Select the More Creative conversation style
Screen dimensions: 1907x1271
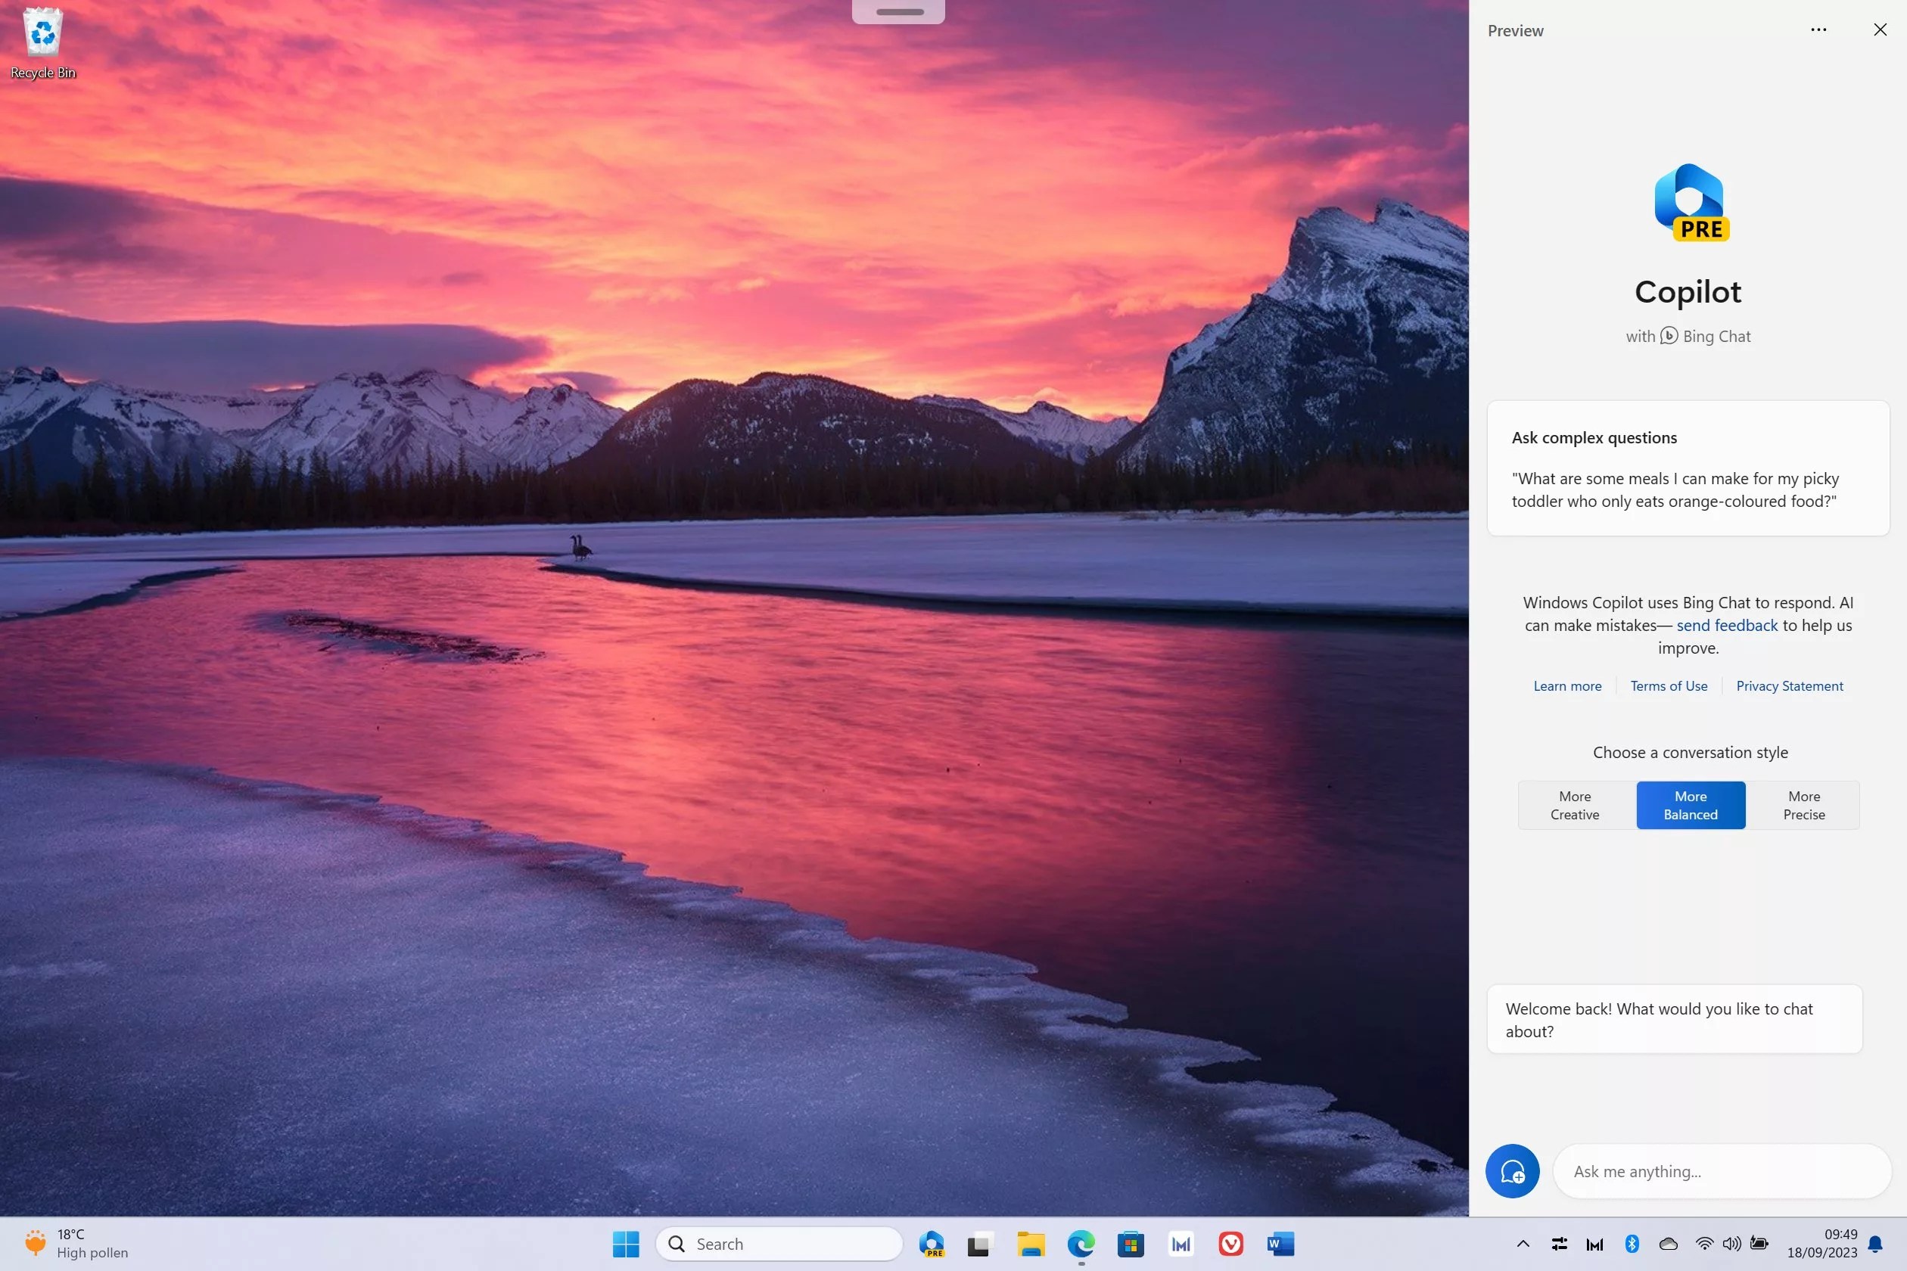point(1574,805)
